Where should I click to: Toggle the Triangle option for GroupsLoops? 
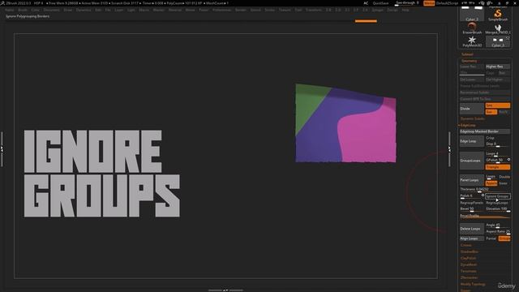pos(497,167)
